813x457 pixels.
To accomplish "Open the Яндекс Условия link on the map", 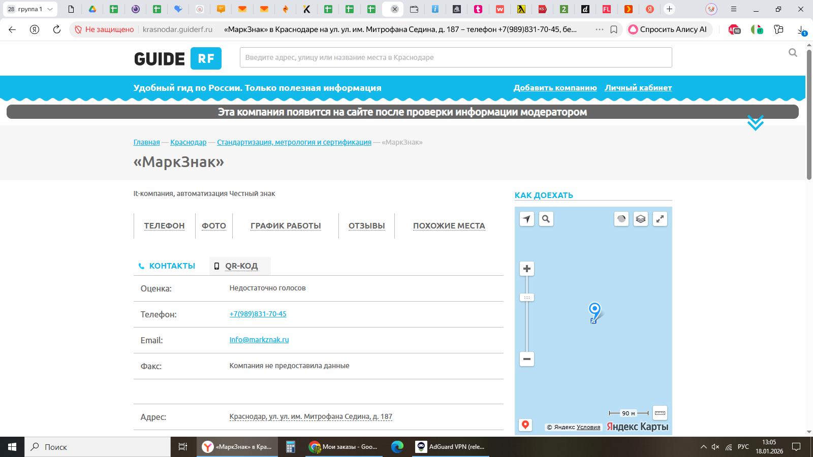I will (588, 427).
